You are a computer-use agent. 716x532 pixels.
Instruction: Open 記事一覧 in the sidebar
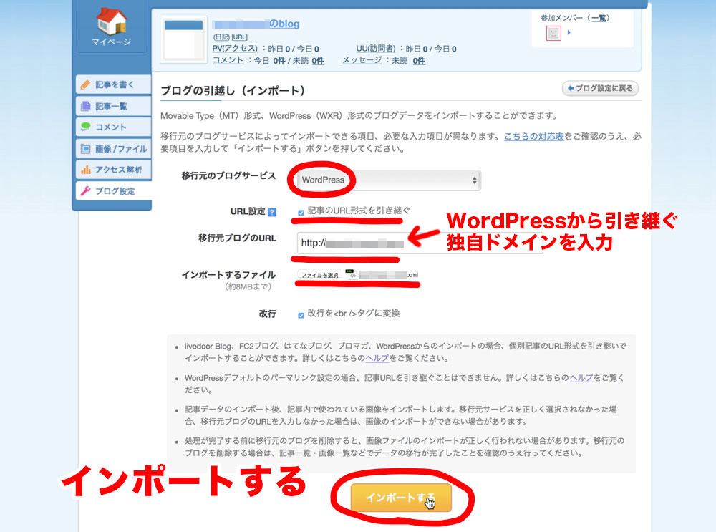coord(112,106)
